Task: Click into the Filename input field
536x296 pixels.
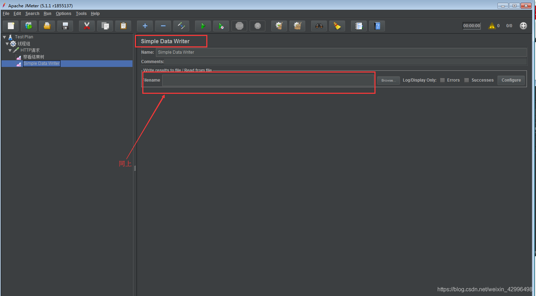Action: 268,80
